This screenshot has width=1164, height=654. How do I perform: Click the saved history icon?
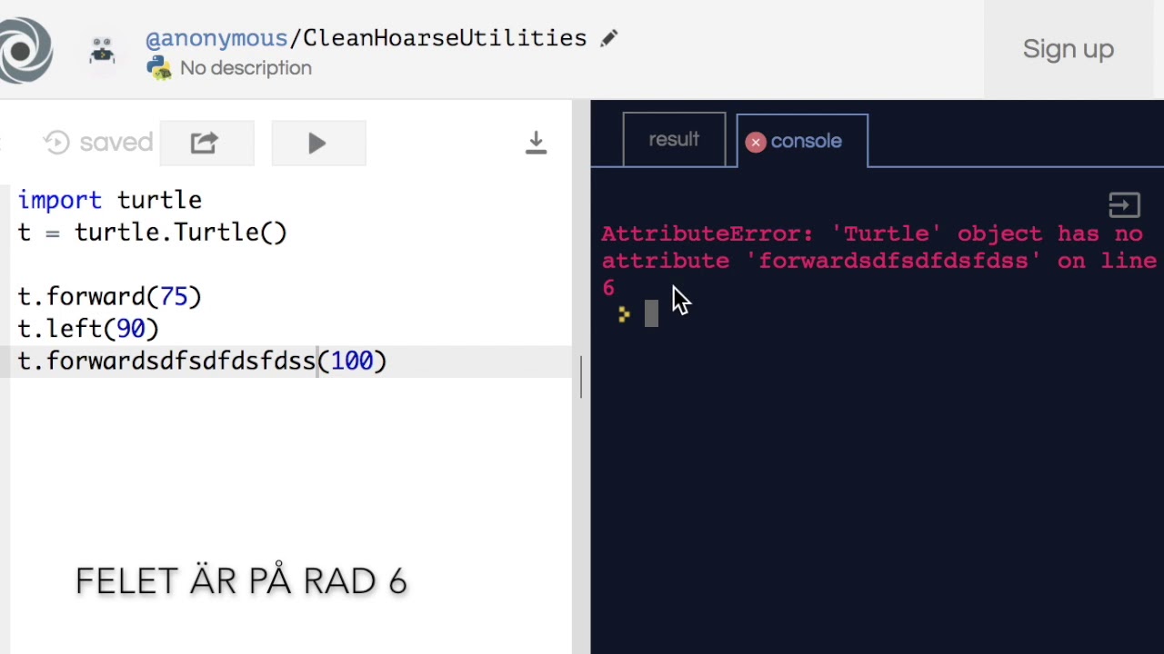pyautogui.click(x=56, y=143)
